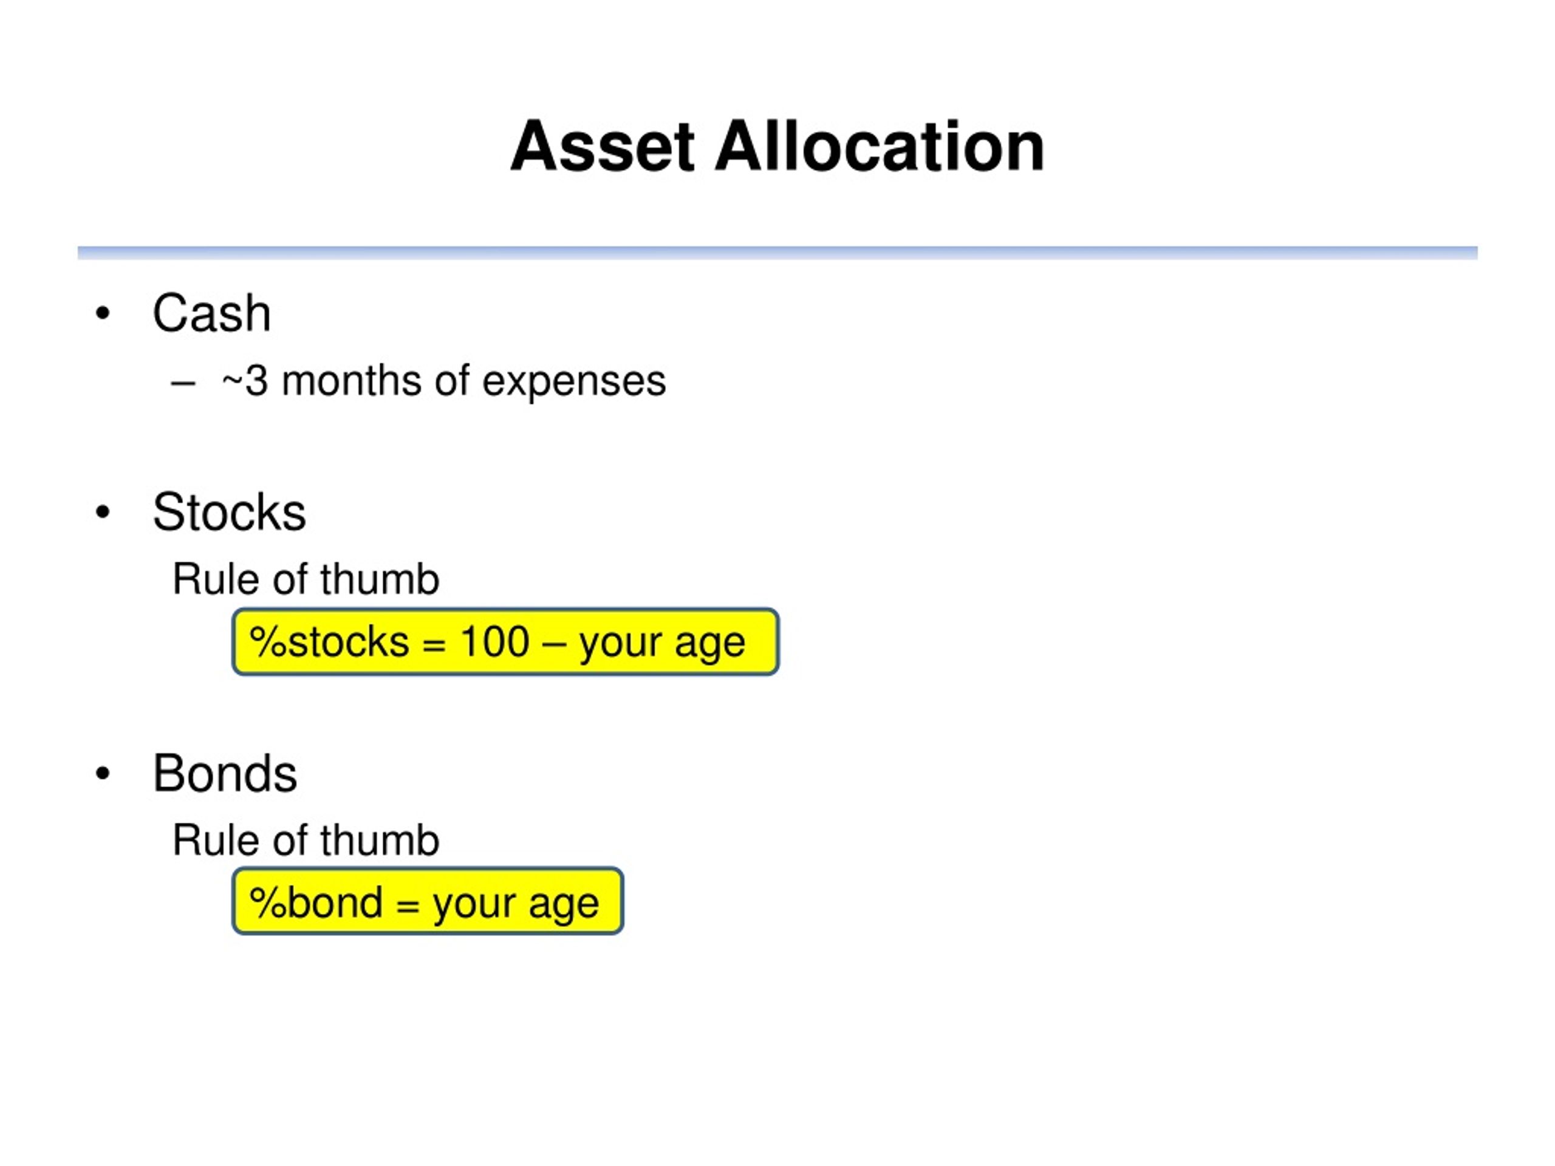Click the %stocks text in yellow box
This screenshot has width=1555, height=1166.
(x=329, y=642)
